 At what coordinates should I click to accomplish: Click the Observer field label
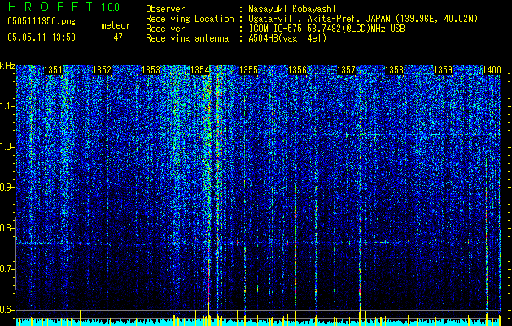pyautogui.click(x=165, y=10)
